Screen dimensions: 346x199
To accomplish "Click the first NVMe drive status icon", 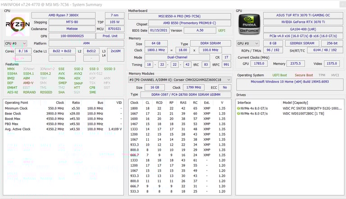I will pos(238,108).
